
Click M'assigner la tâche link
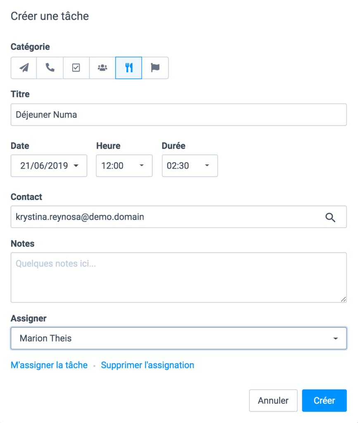point(49,365)
